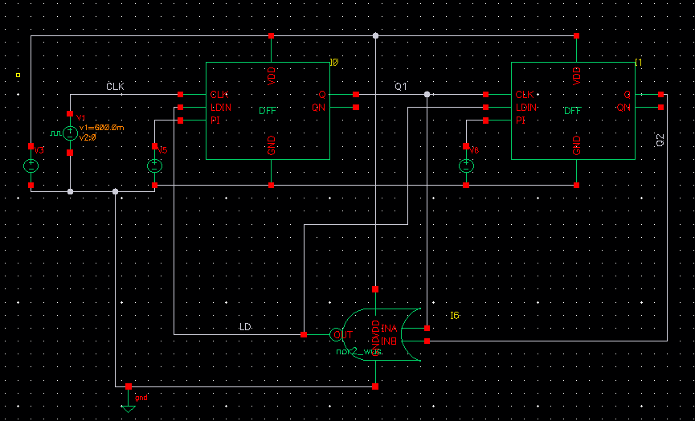Viewport: 695px width, 421px height.
Task: Click the PI pin terminal of DFF I0
Action: click(x=181, y=121)
